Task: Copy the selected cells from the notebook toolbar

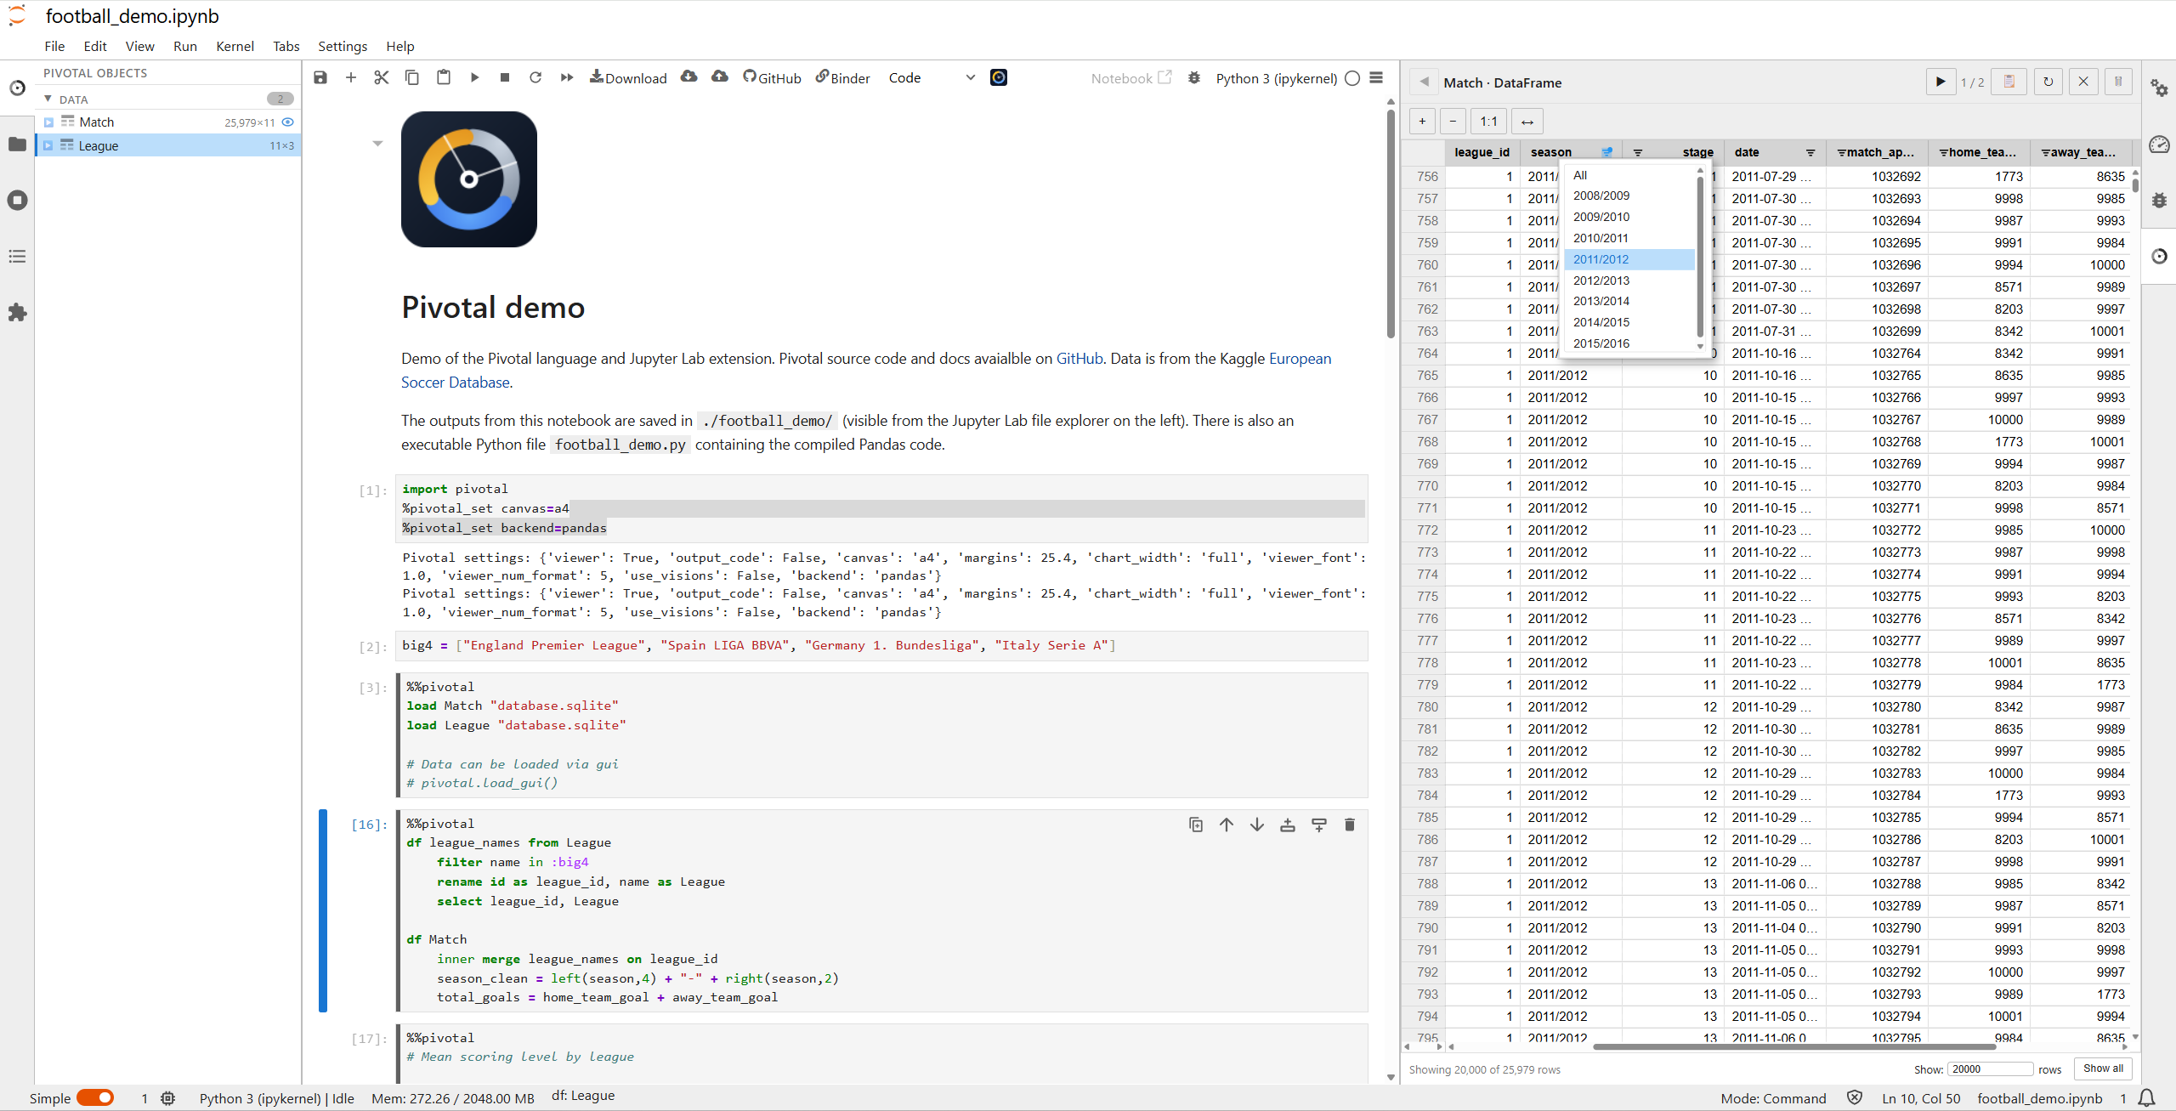Action: pos(412,77)
